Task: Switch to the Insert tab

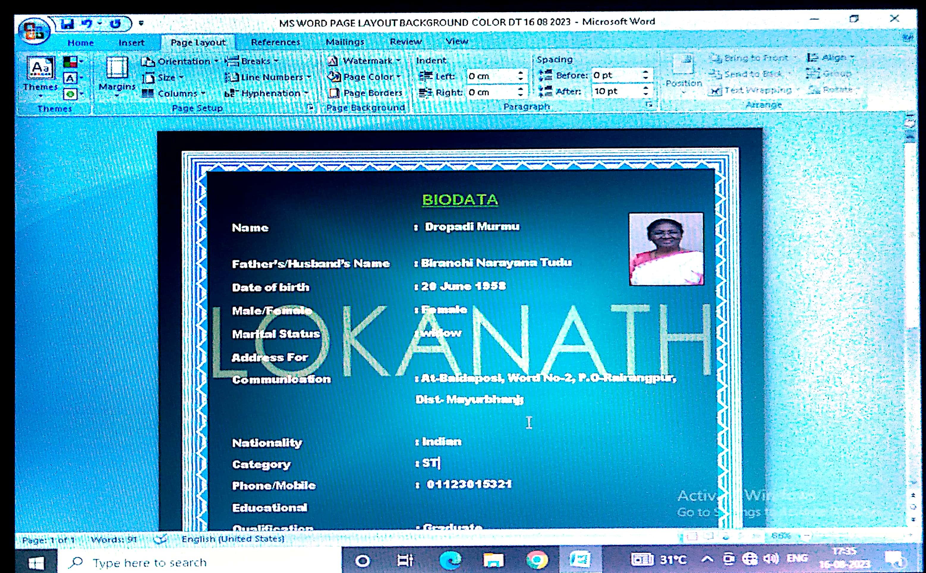Action: [x=131, y=42]
